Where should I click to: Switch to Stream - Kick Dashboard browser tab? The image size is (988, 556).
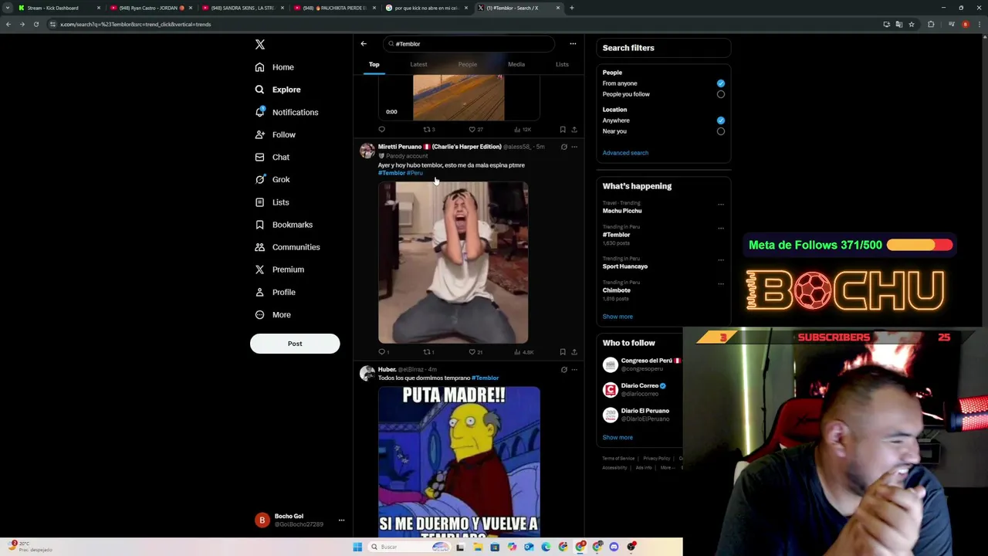[x=59, y=8]
